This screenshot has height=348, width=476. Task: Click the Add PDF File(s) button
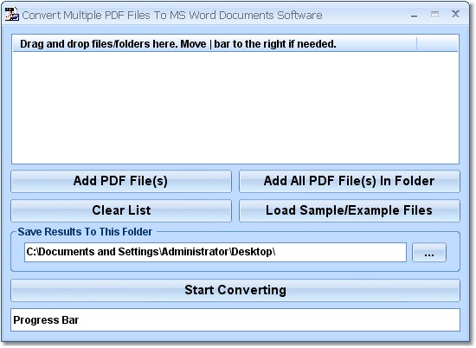pos(121,181)
